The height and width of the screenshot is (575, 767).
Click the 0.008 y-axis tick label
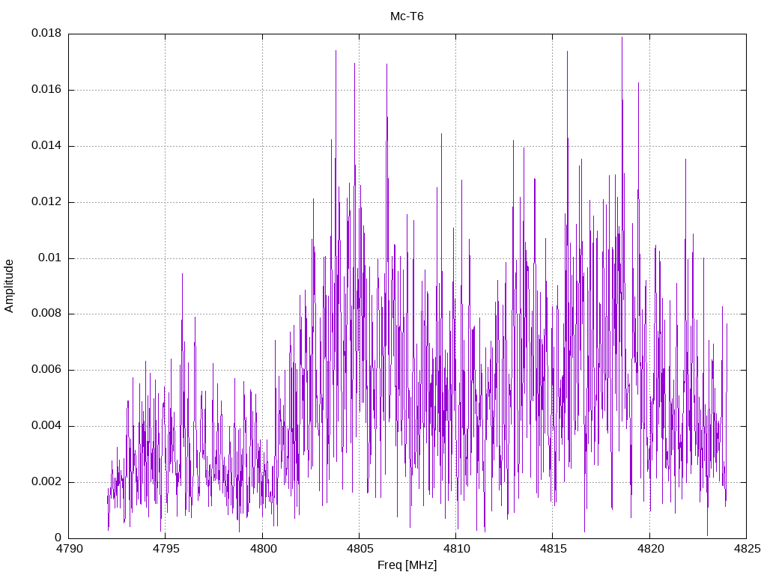pyautogui.click(x=46, y=314)
